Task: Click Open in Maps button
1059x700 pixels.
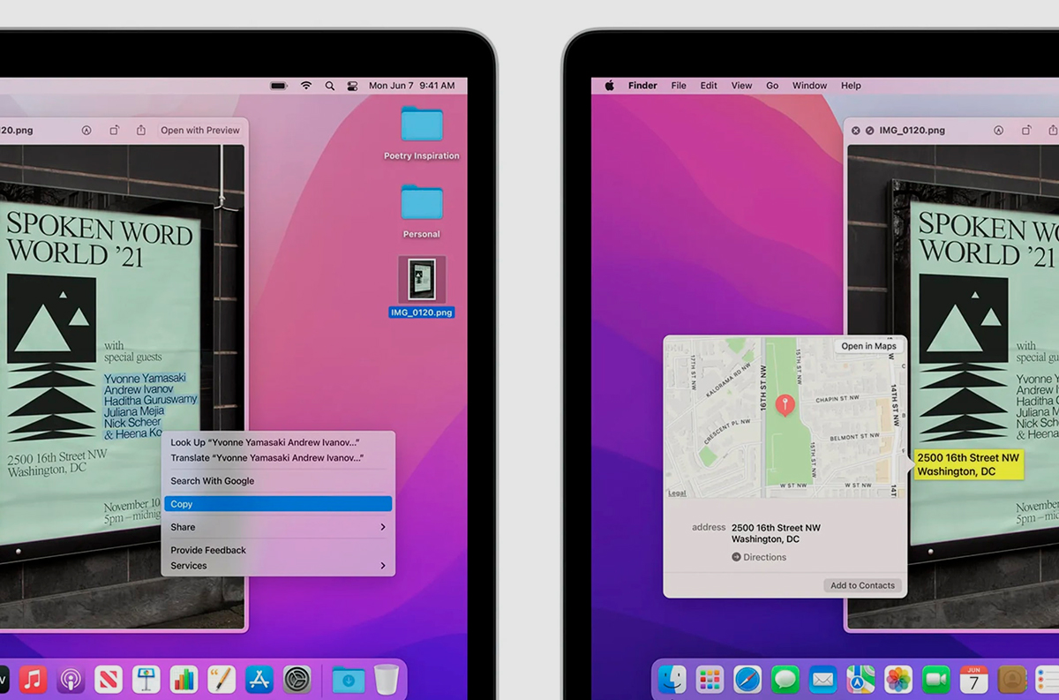Action: tap(868, 346)
